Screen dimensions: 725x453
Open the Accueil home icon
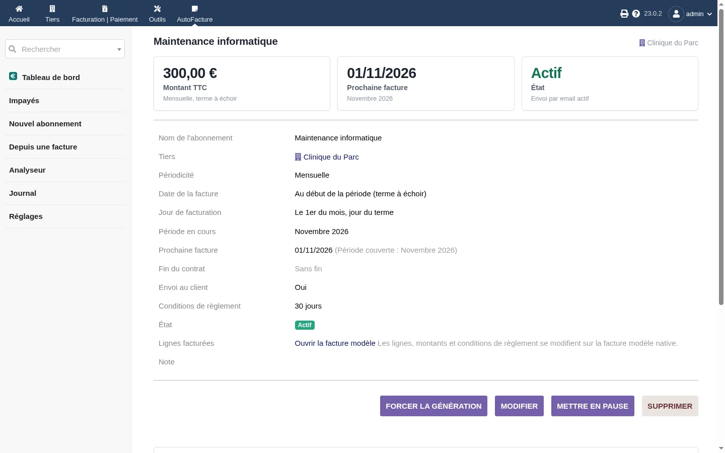coord(19,9)
